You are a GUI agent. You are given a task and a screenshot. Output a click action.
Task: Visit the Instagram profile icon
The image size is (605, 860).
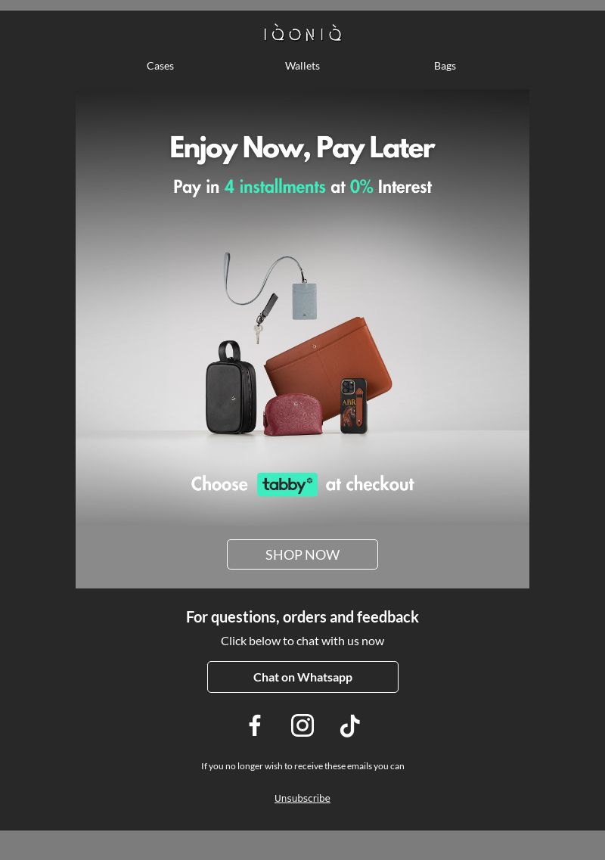tap(302, 725)
